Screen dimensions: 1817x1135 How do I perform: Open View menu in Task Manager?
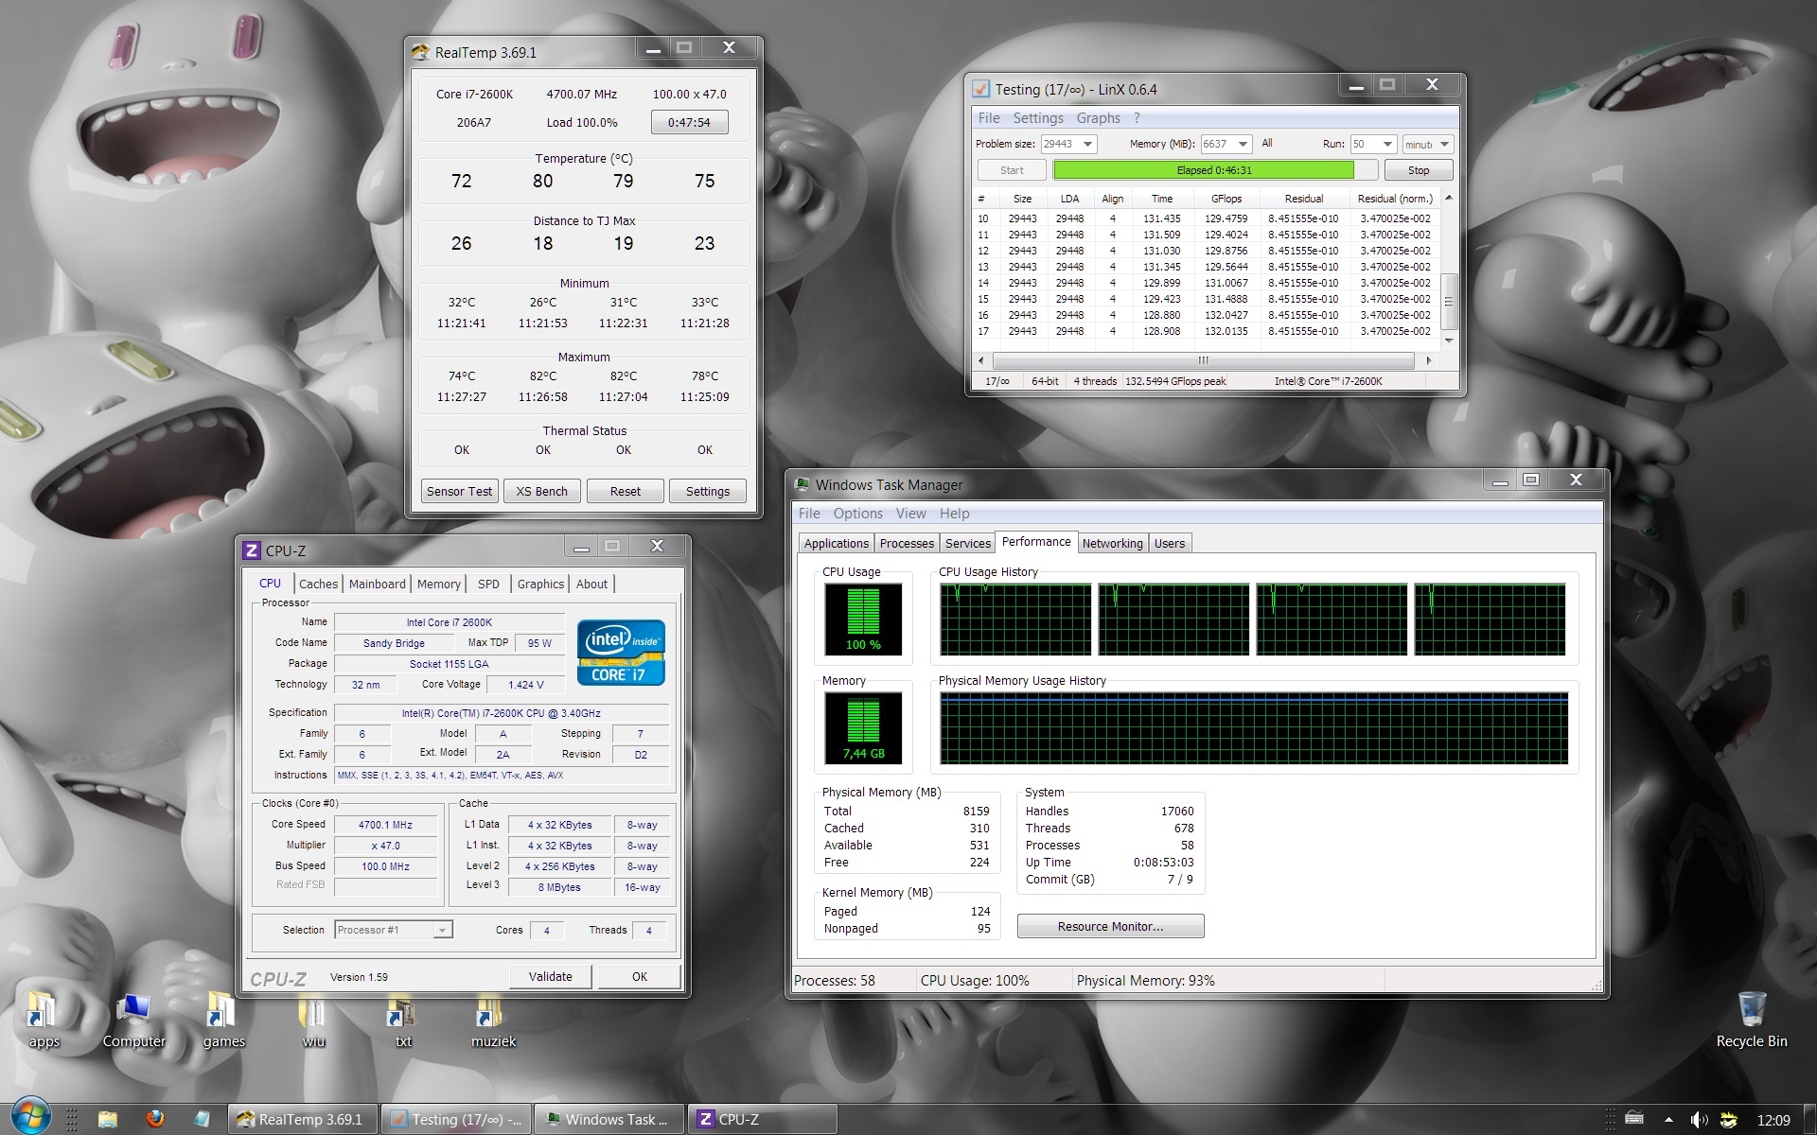point(910,513)
